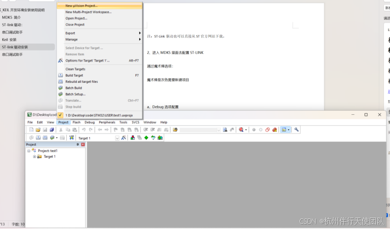Click the Indent selection icon
This screenshot has height=229, width=390.
145,129
